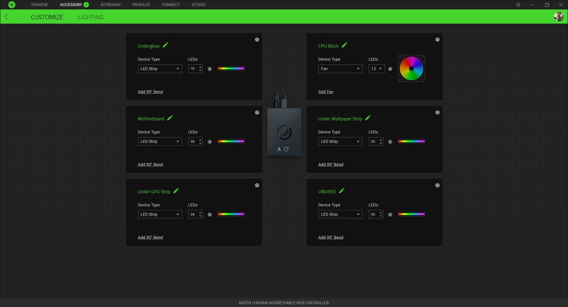The height and width of the screenshot is (307, 568).
Task: Click the Underglow LEDs stepper arrows
Action: (201, 68)
